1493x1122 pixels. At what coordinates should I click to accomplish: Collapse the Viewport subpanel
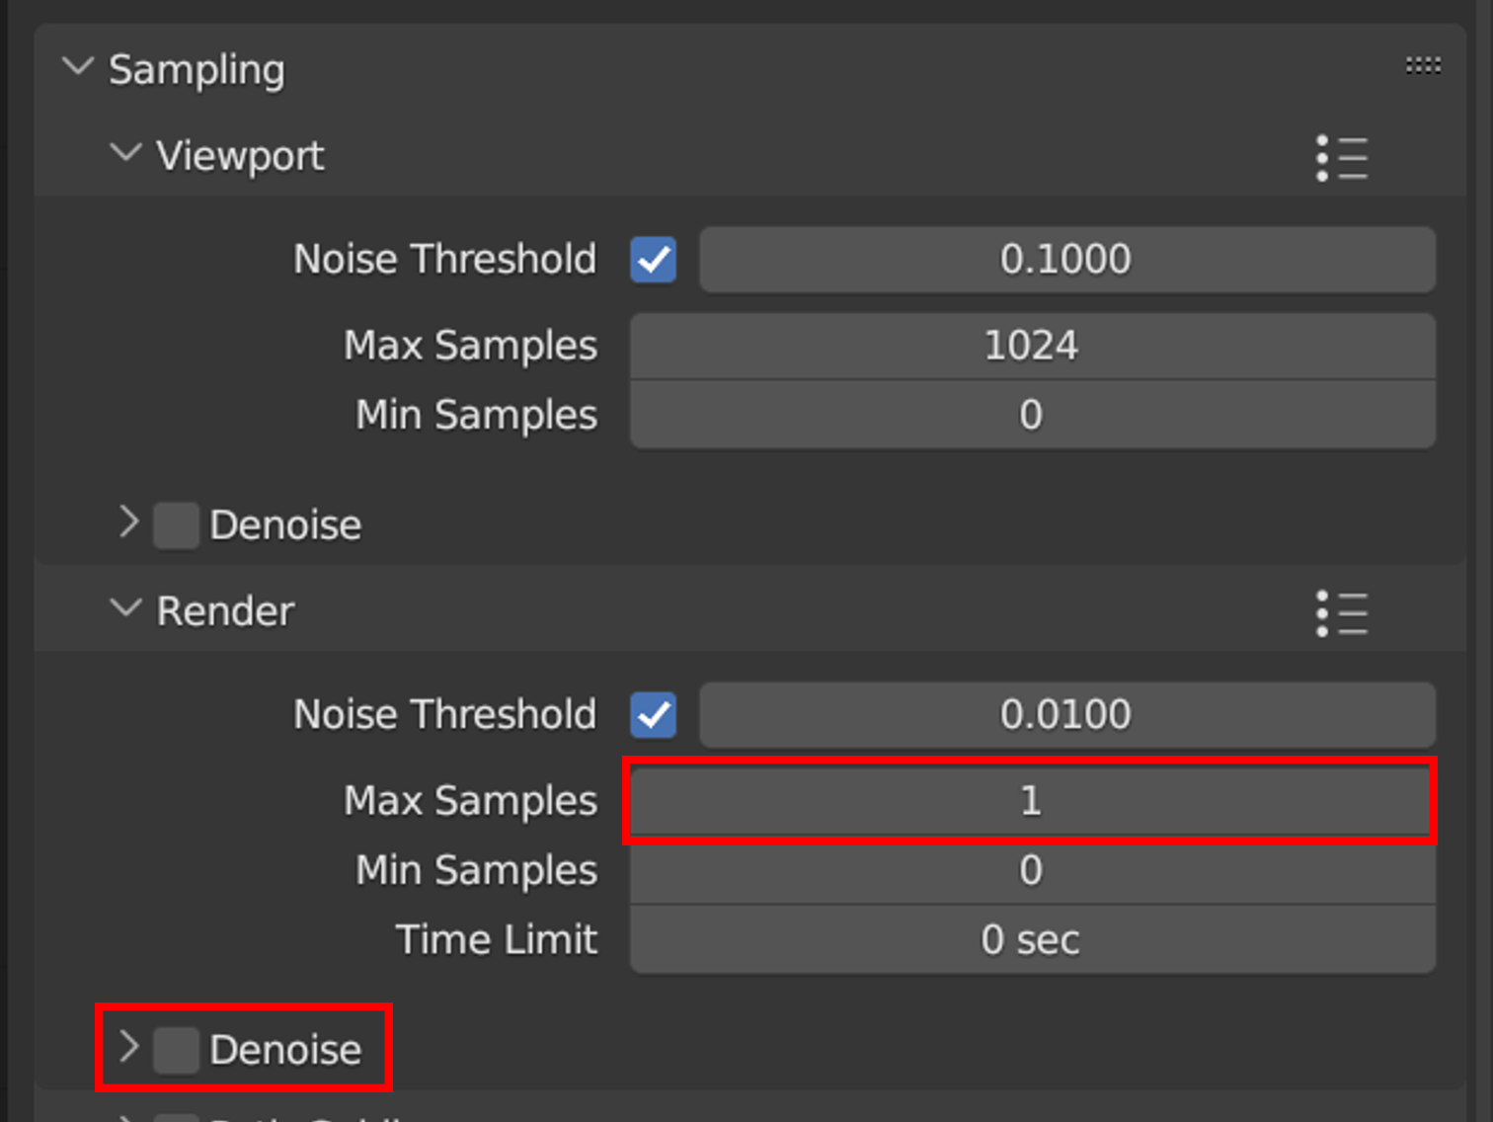pyautogui.click(x=125, y=153)
